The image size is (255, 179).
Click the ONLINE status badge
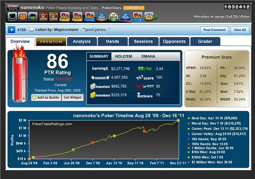(134, 8)
